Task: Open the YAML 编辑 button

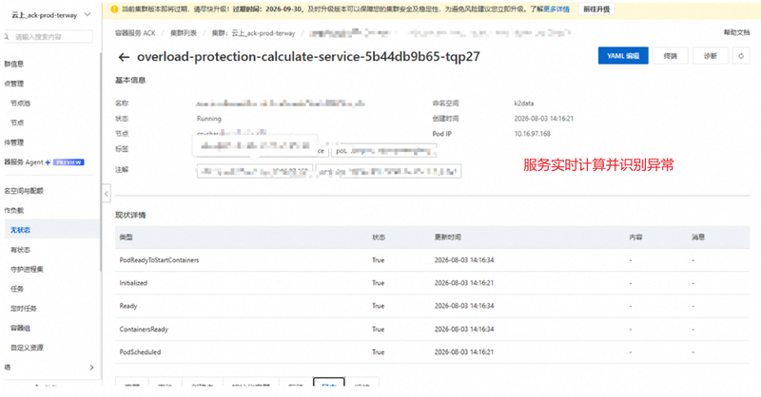Action: (623, 56)
